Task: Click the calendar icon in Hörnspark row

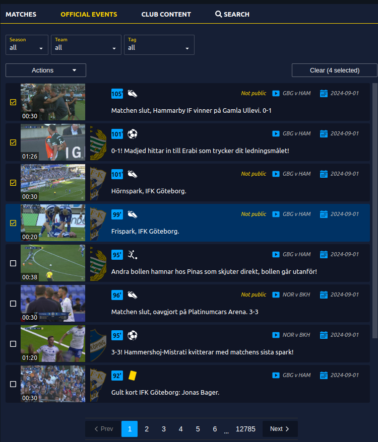Action: (x=324, y=174)
